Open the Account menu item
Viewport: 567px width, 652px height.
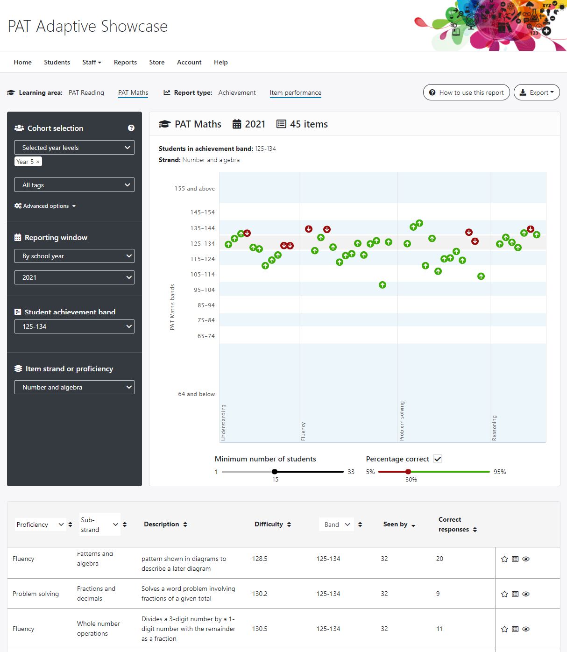coord(189,62)
